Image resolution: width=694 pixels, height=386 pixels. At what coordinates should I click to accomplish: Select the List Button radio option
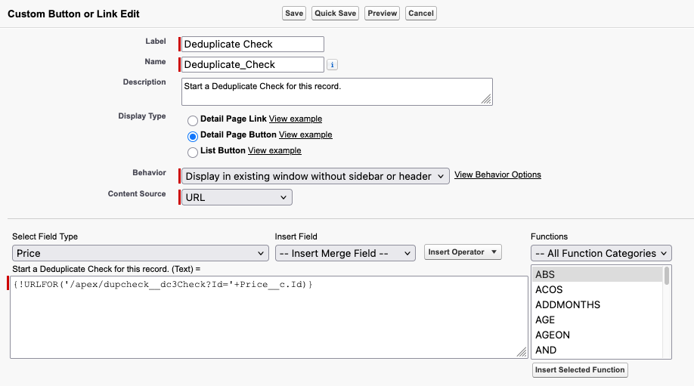click(x=193, y=152)
